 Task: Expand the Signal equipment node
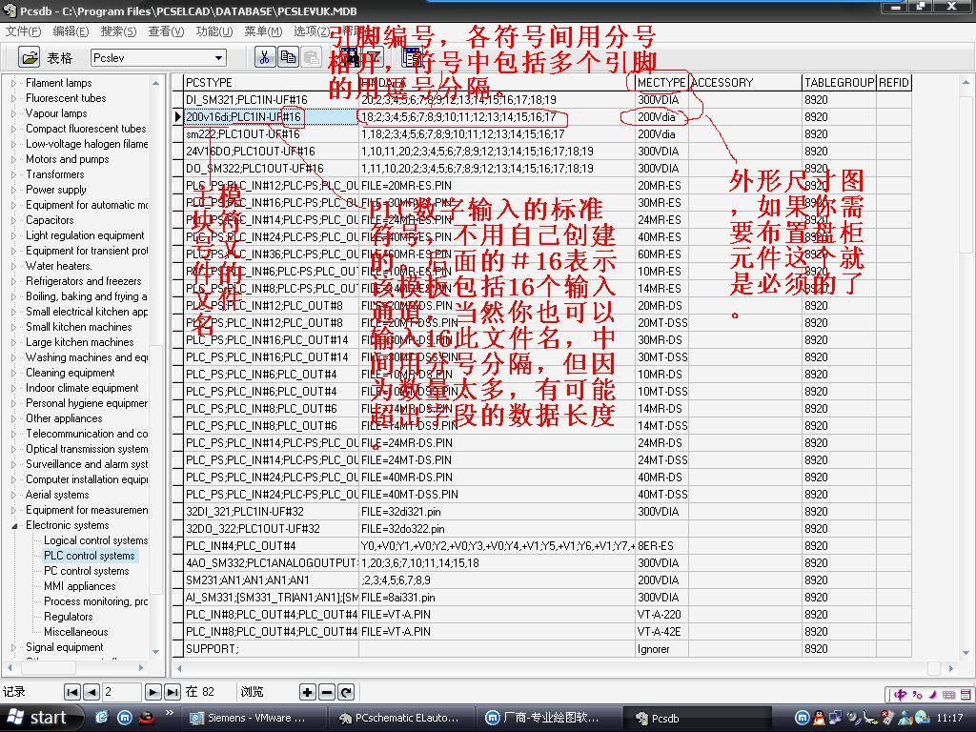click(x=13, y=647)
